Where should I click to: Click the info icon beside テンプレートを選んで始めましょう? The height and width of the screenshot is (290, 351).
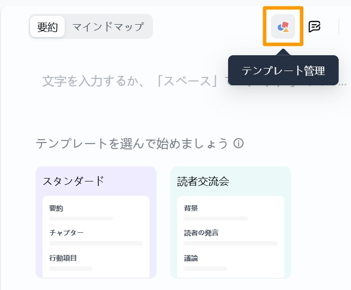pyautogui.click(x=238, y=143)
